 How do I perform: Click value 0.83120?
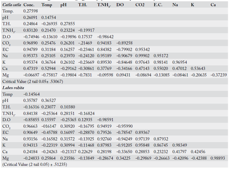point(30,30)
